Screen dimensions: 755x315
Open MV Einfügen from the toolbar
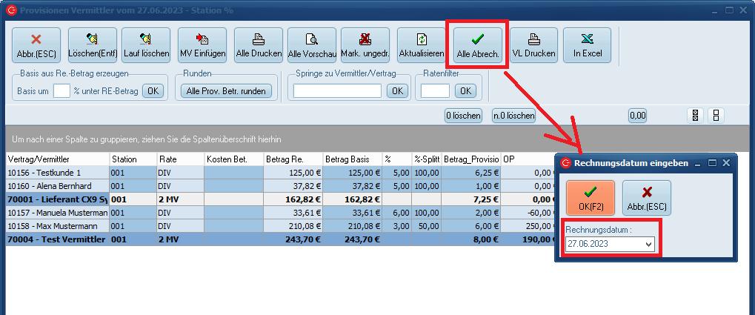(x=202, y=46)
